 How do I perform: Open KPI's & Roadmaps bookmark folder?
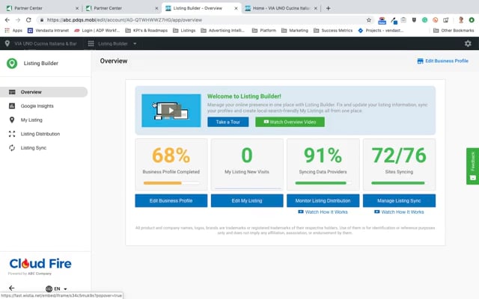pyautogui.click(x=147, y=31)
